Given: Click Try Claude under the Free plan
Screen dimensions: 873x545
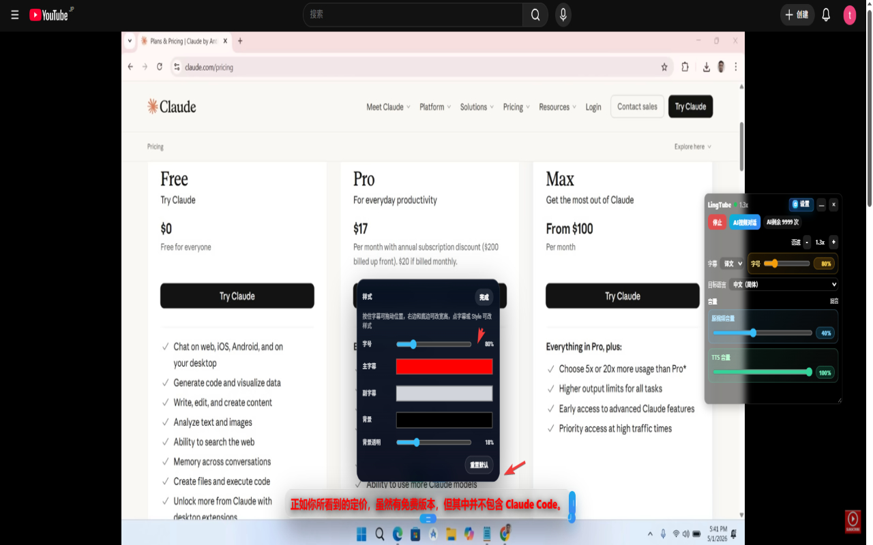Looking at the screenshot, I should click(x=237, y=296).
